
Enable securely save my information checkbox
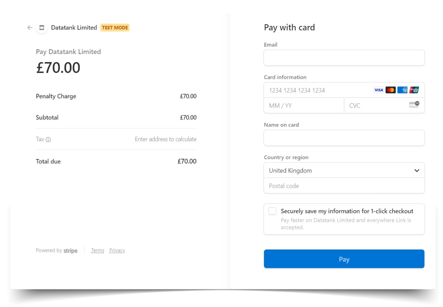272,211
